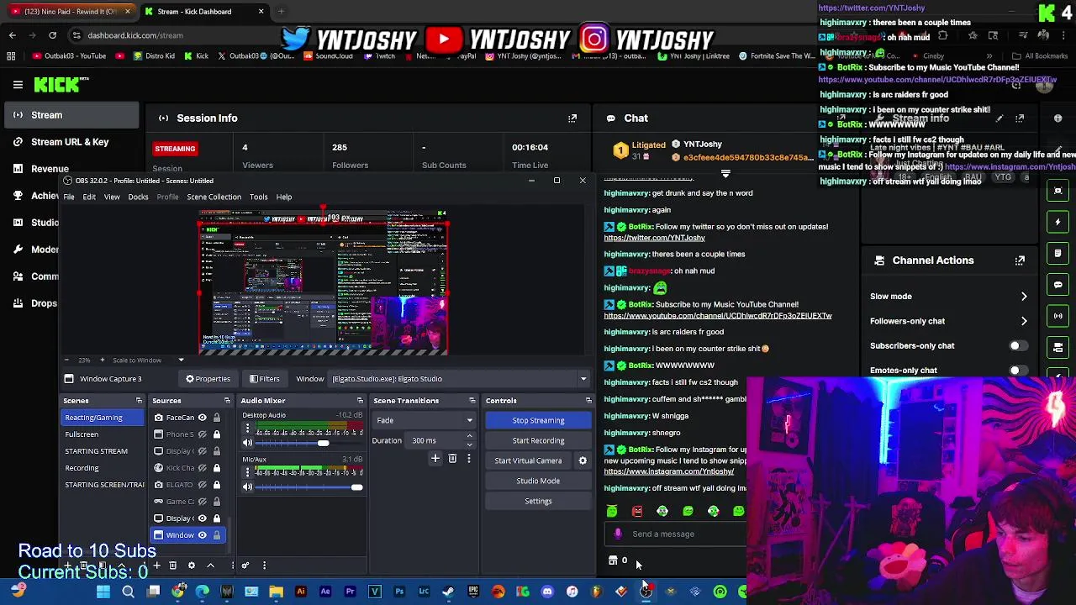The width and height of the screenshot is (1076, 605).
Task: Open Filters for Window Capture 3
Action: point(264,379)
